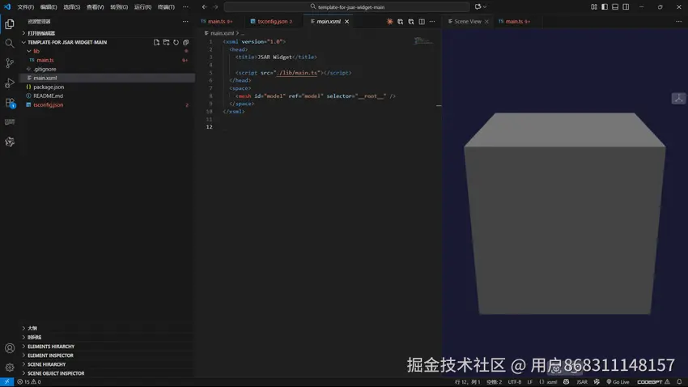Open the Edit (E) menu
The width and height of the screenshot is (688, 387).
tap(49, 7)
